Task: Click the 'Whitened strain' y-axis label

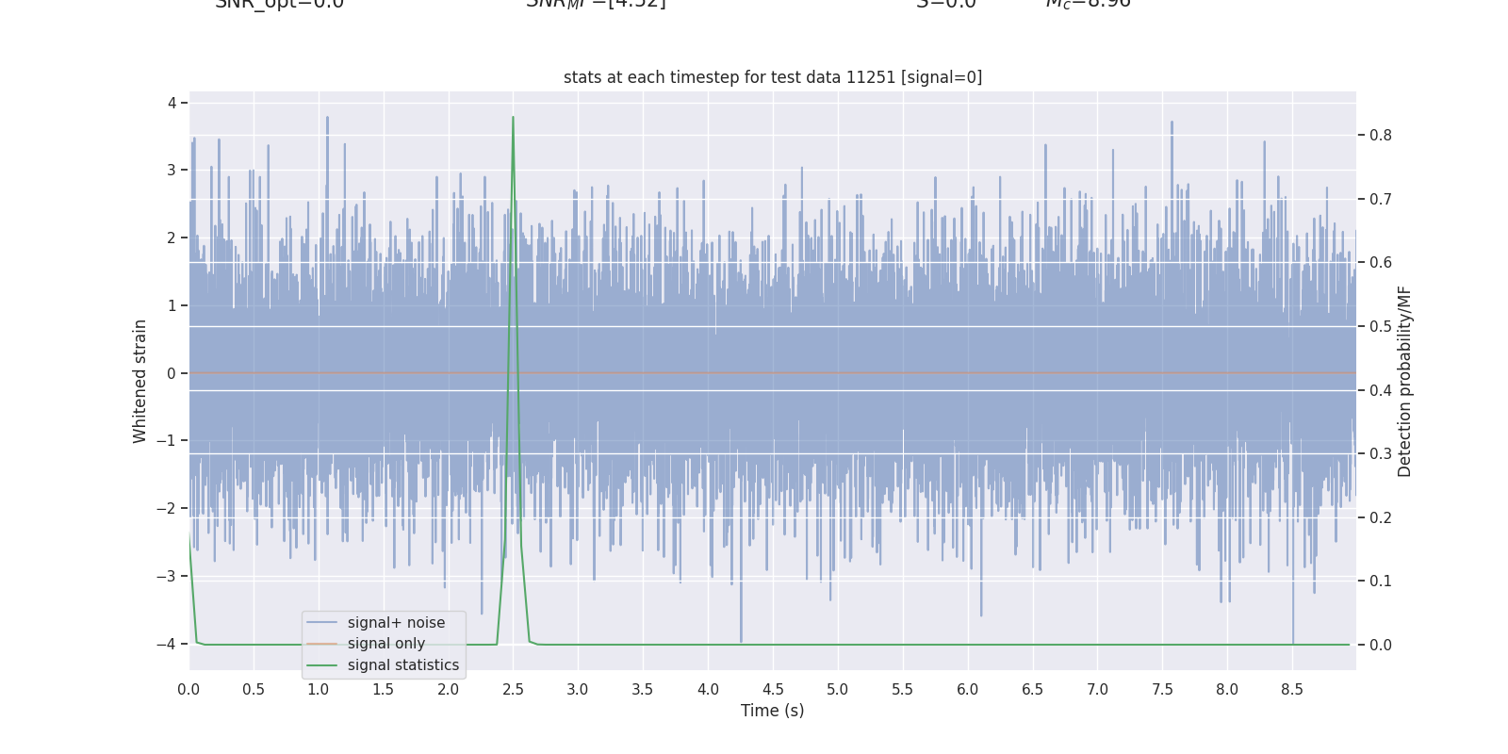Action: pyautogui.click(x=140, y=381)
